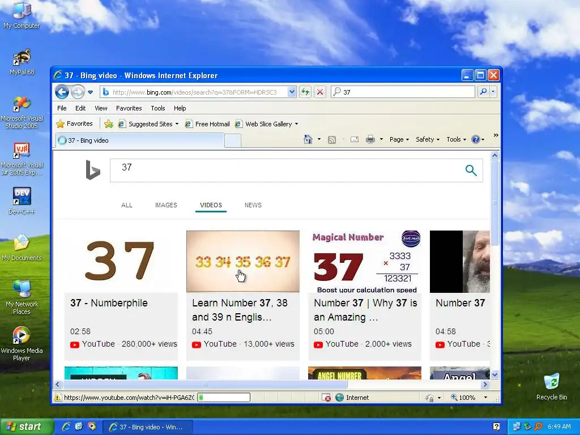
Task: Expand the Home button dropdown arrow
Action: 319,139
